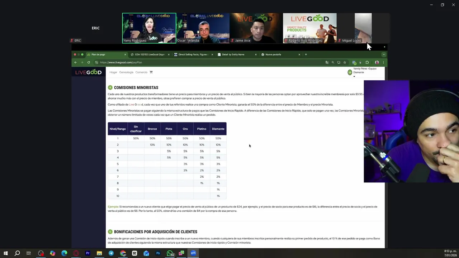Open the Hogar navigation link
The width and height of the screenshot is (459, 258).
coord(113,72)
